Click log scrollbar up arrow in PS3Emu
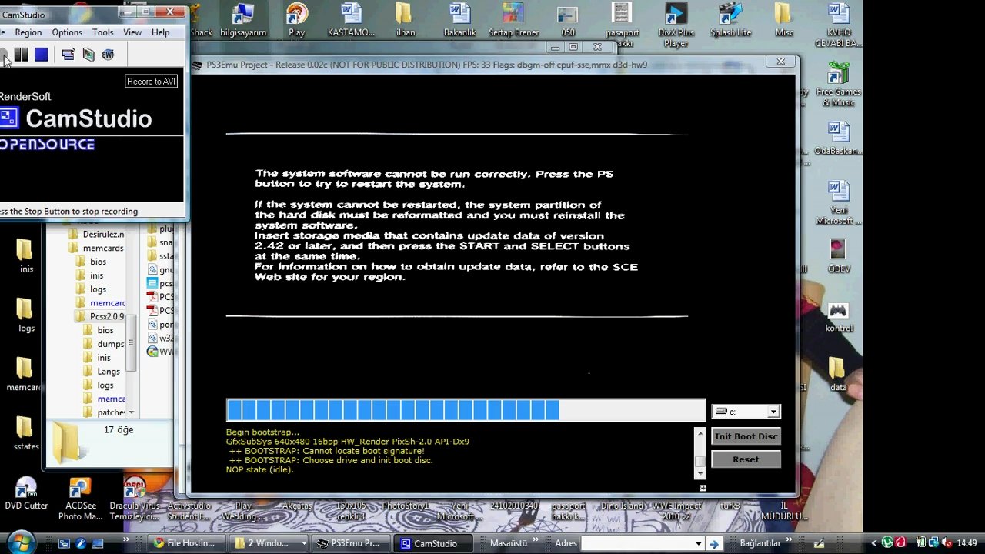This screenshot has height=554, width=985. [x=700, y=434]
